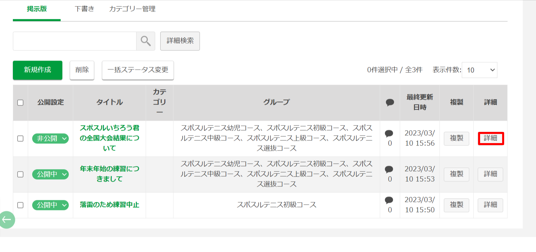Click the 複製 column header
Image resolution: width=536 pixels, height=252 pixels.
[x=456, y=102]
